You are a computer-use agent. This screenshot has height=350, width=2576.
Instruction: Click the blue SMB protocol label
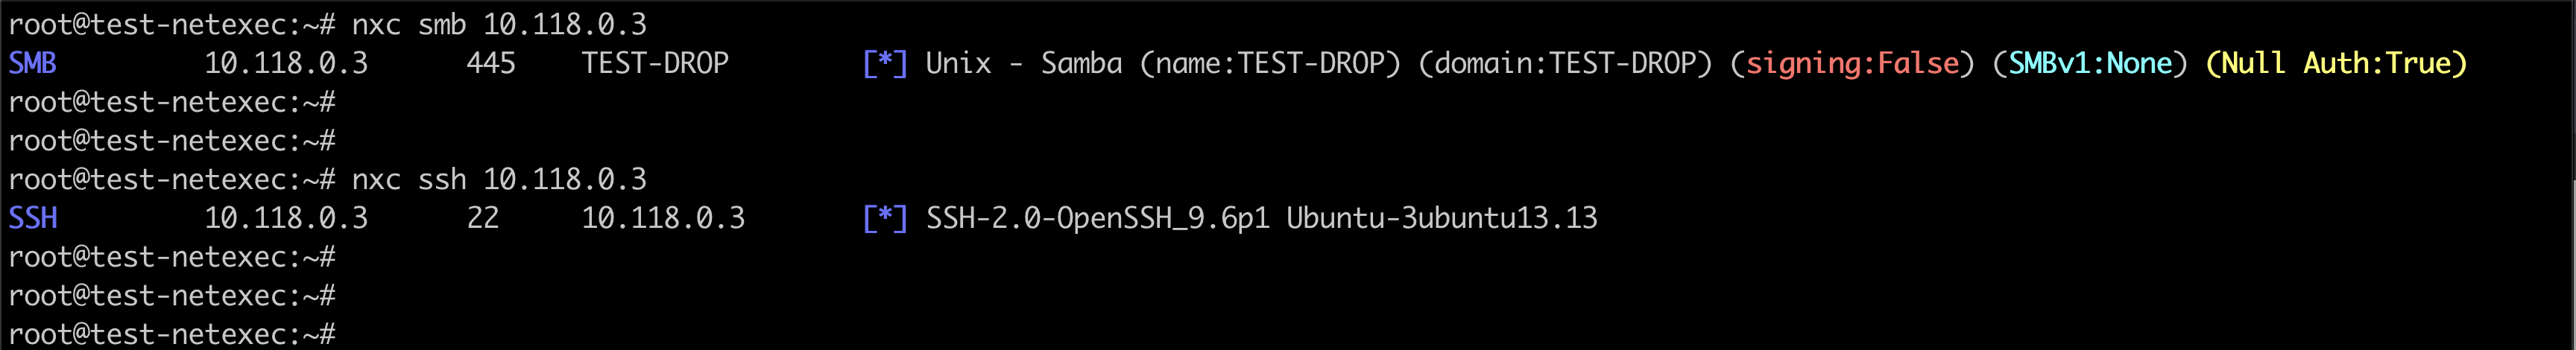[33, 63]
